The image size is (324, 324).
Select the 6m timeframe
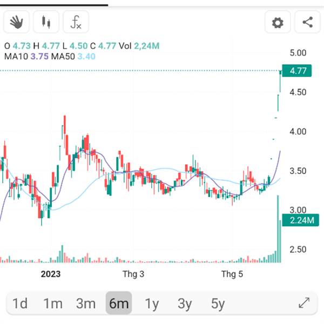click(119, 303)
